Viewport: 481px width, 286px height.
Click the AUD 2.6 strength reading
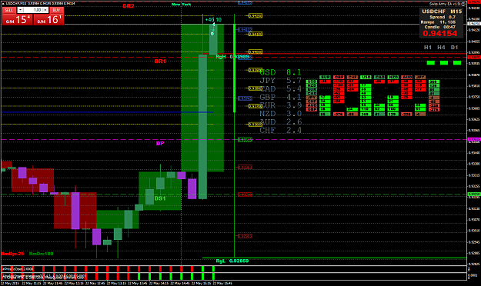point(280,122)
